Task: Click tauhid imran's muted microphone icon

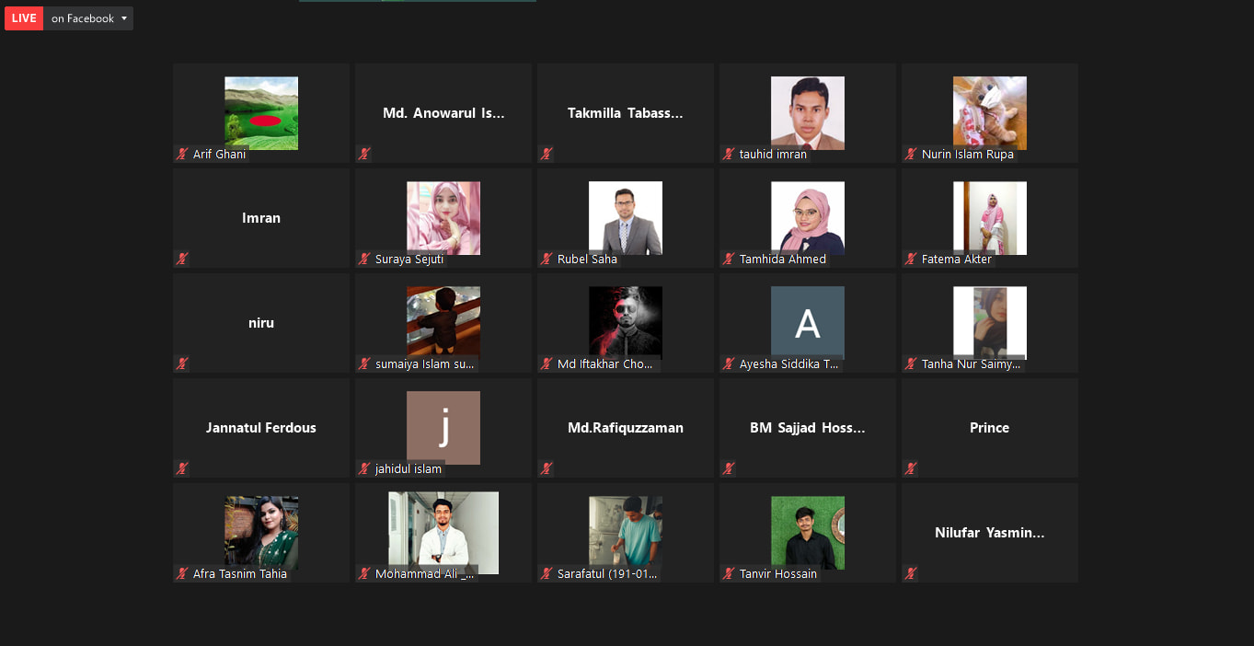Action: tap(729, 154)
